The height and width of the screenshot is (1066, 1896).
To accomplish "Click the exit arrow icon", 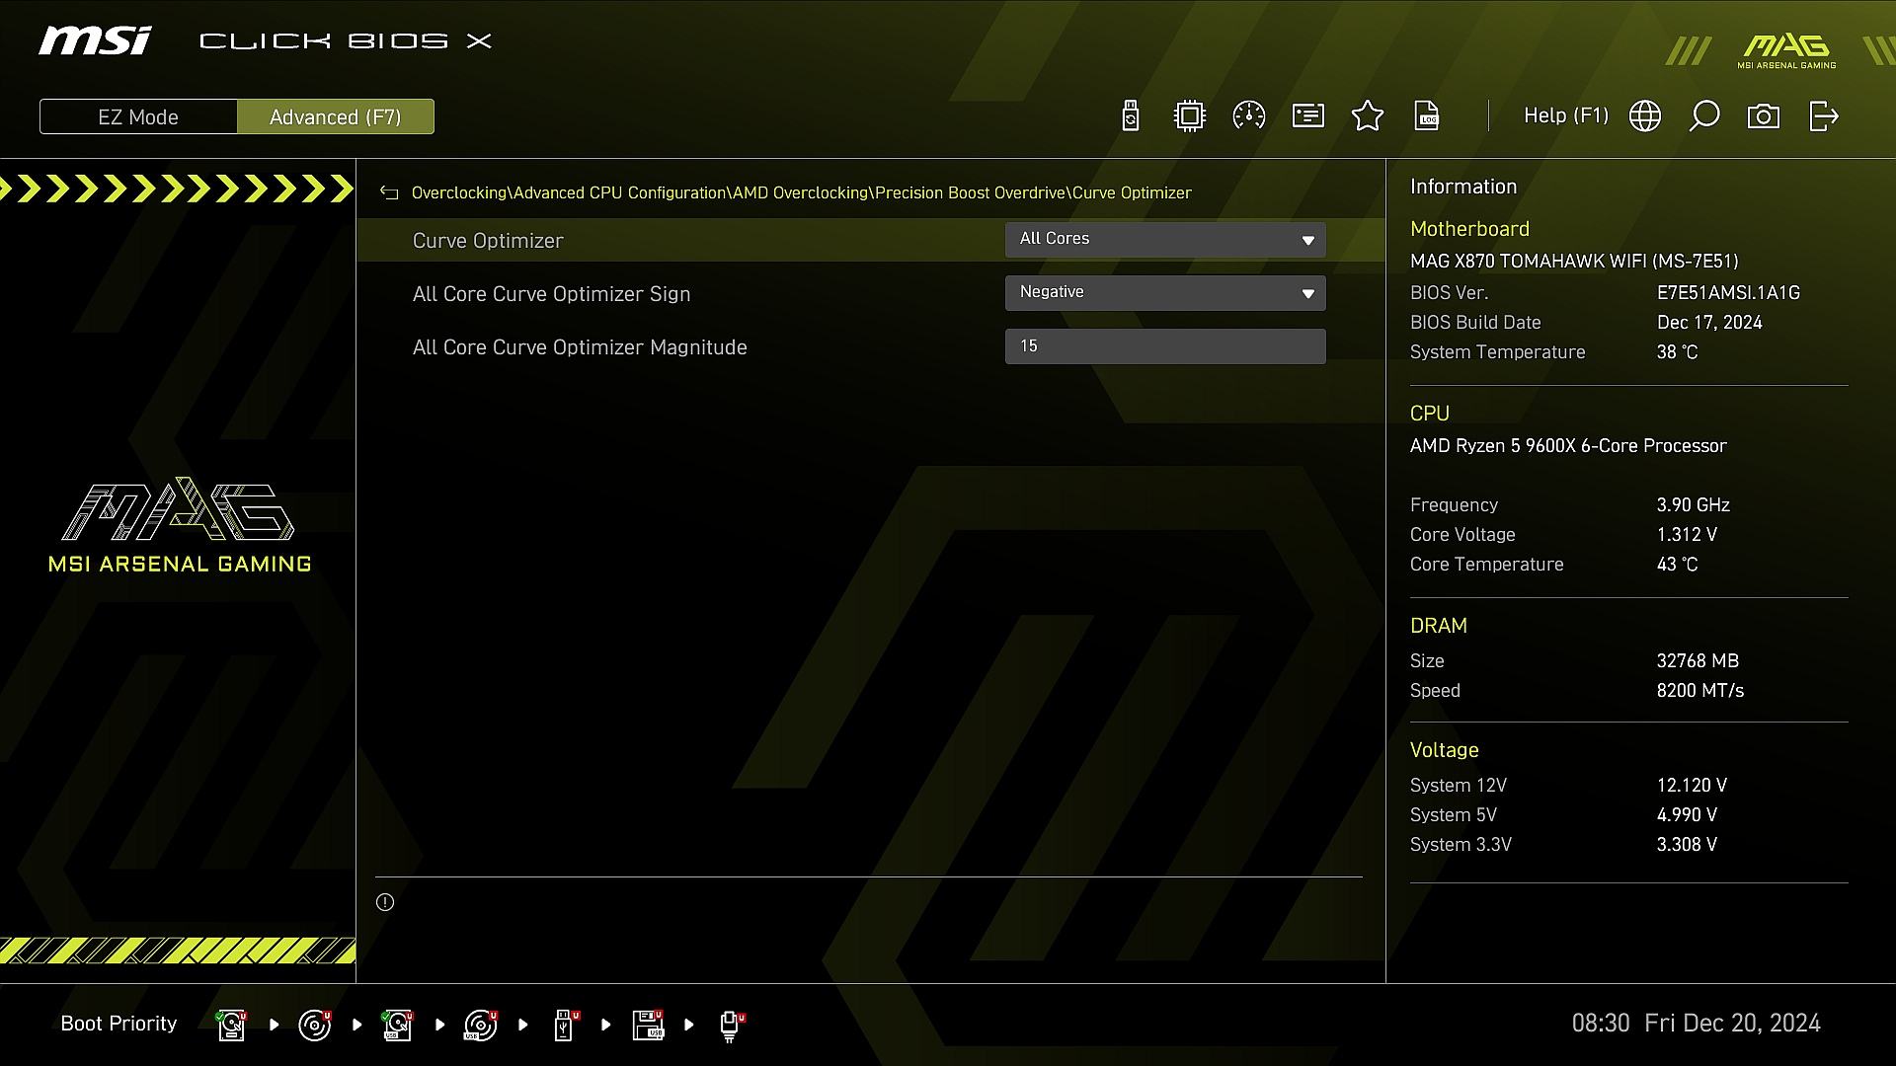I will pos(1823,116).
